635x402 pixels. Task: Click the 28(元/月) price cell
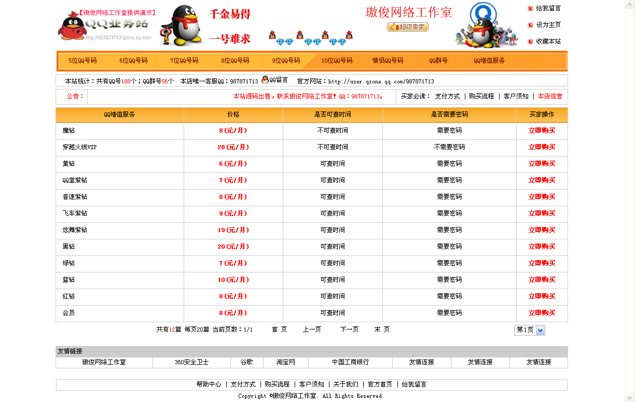233,147
